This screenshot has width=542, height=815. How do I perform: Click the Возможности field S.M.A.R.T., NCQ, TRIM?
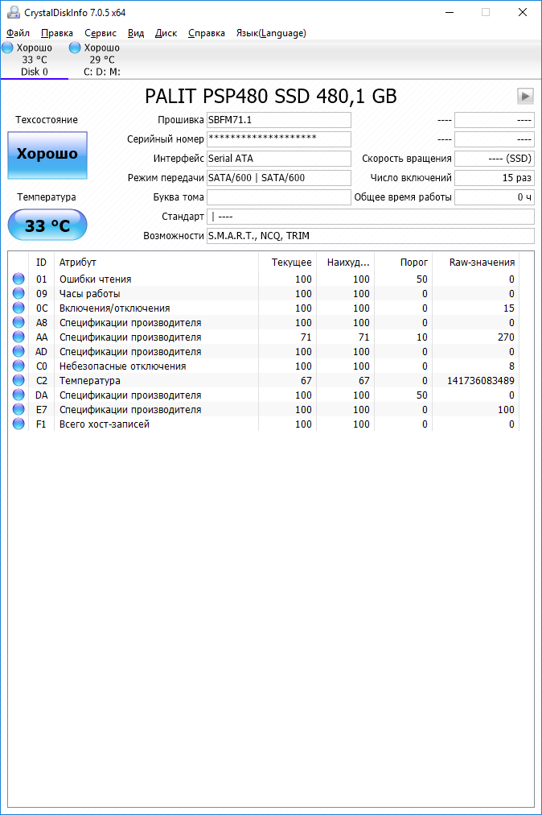click(370, 235)
